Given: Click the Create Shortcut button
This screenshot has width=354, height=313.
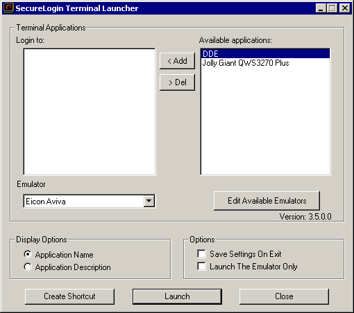Looking at the screenshot, I should (69, 296).
